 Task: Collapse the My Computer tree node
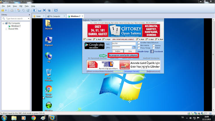[x=3, y=23]
